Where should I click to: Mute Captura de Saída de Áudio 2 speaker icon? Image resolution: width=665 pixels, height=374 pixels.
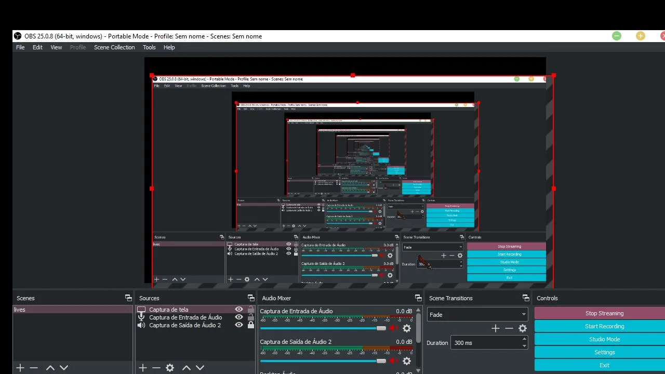point(394,360)
